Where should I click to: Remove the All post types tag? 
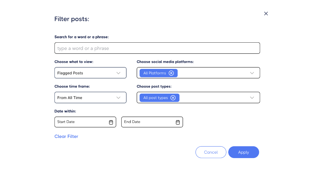[173, 98]
